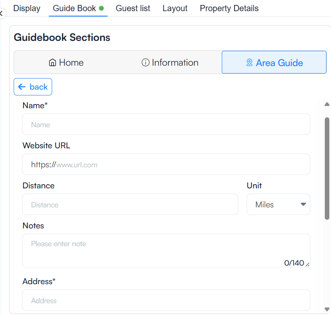
Task: Click the Website URL label
Action: [46, 145]
